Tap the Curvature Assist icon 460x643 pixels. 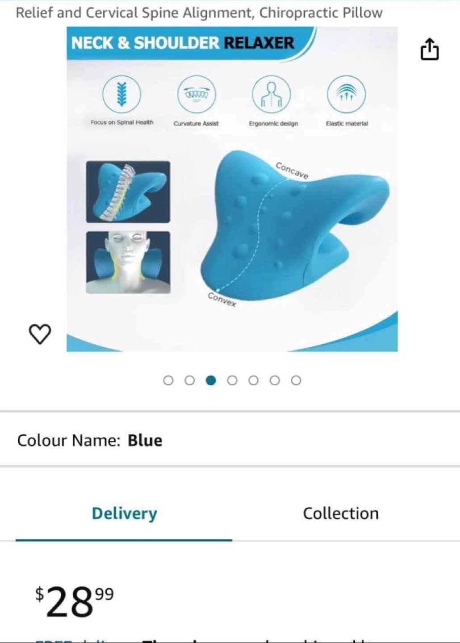(x=197, y=94)
